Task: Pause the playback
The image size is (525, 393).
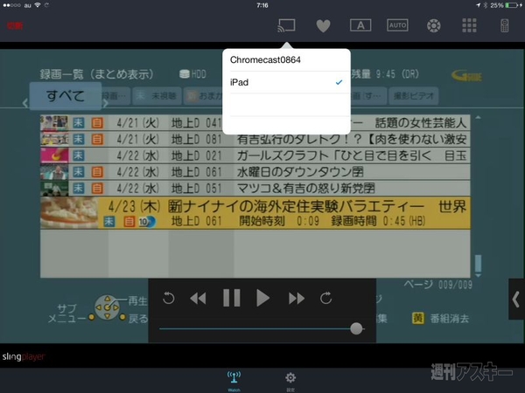Action: coord(232,298)
